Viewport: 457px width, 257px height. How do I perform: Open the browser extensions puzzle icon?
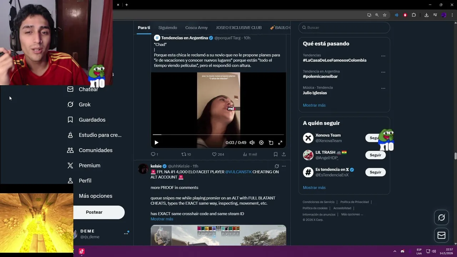click(x=414, y=15)
